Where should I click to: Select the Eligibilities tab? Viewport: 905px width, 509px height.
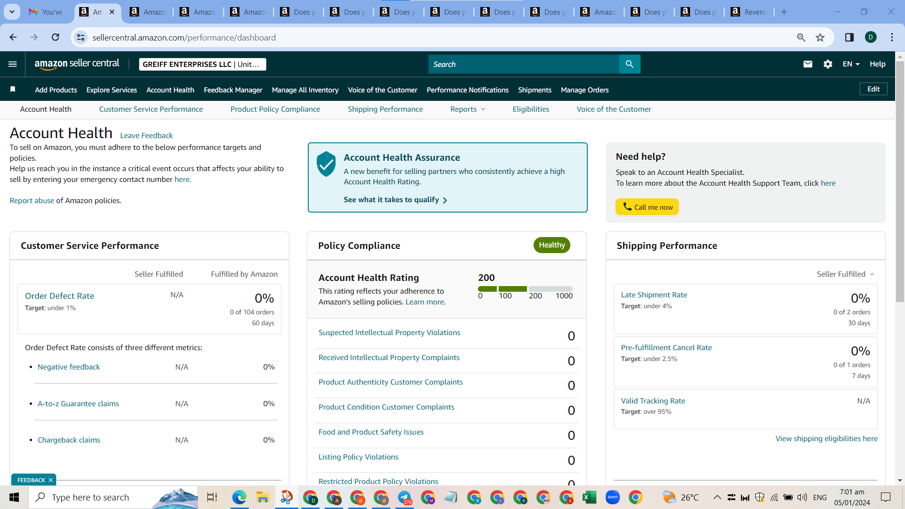click(x=531, y=109)
